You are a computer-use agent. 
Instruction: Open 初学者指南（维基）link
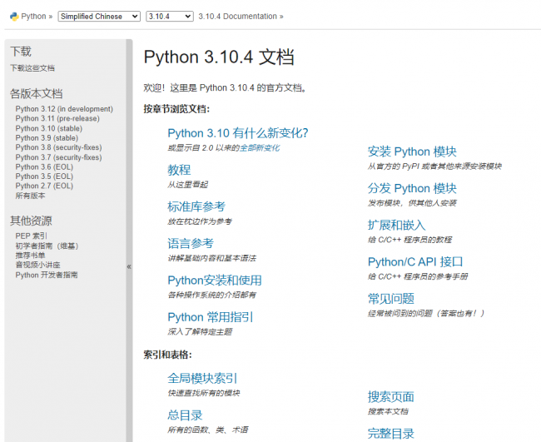[47, 246]
